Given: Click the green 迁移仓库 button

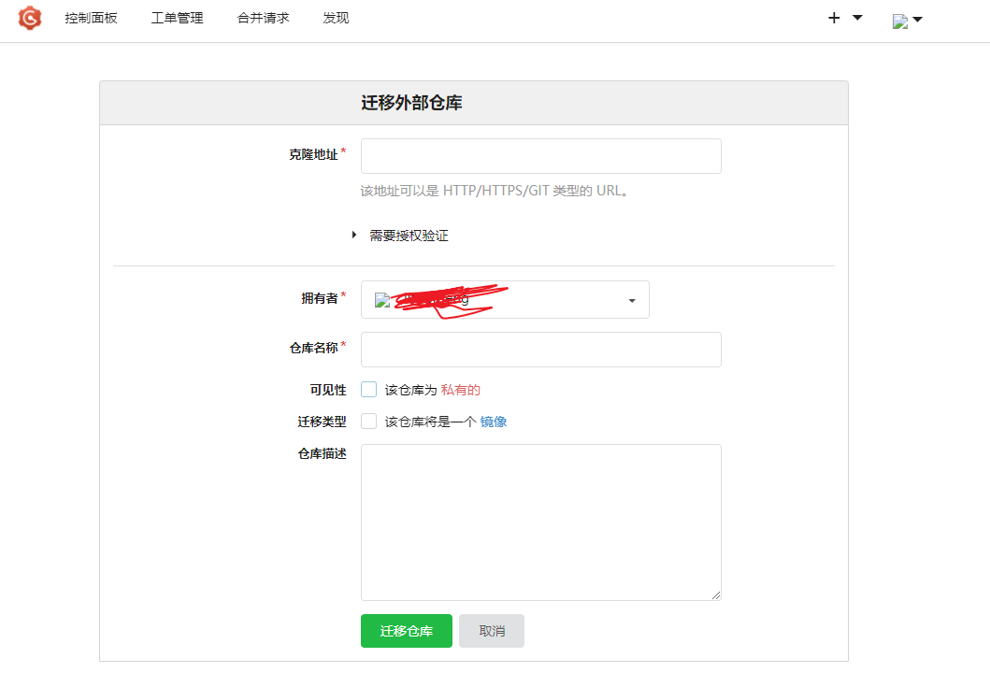Looking at the screenshot, I should (x=406, y=631).
